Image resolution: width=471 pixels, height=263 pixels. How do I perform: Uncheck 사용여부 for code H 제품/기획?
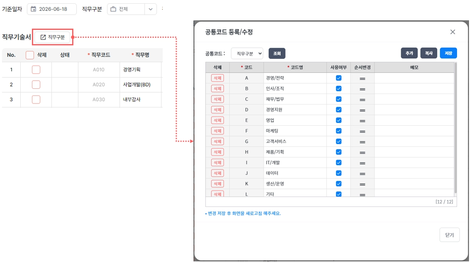click(339, 152)
